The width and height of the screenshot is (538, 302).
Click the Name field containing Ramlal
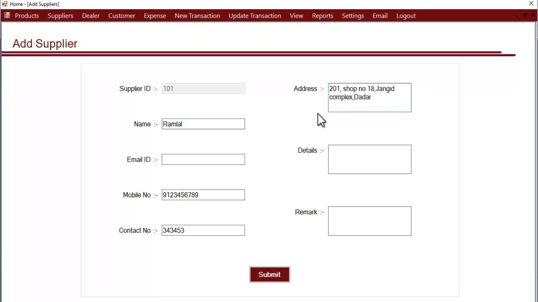[x=203, y=124]
